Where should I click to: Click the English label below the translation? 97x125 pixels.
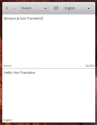pyautogui.click(x=8, y=120)
